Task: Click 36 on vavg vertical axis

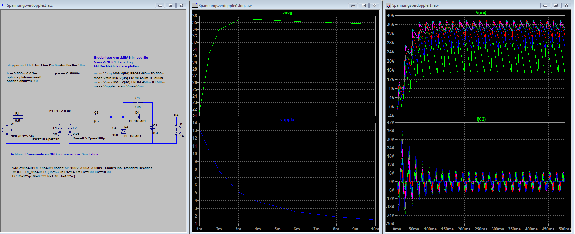Action: coord(195,16)
